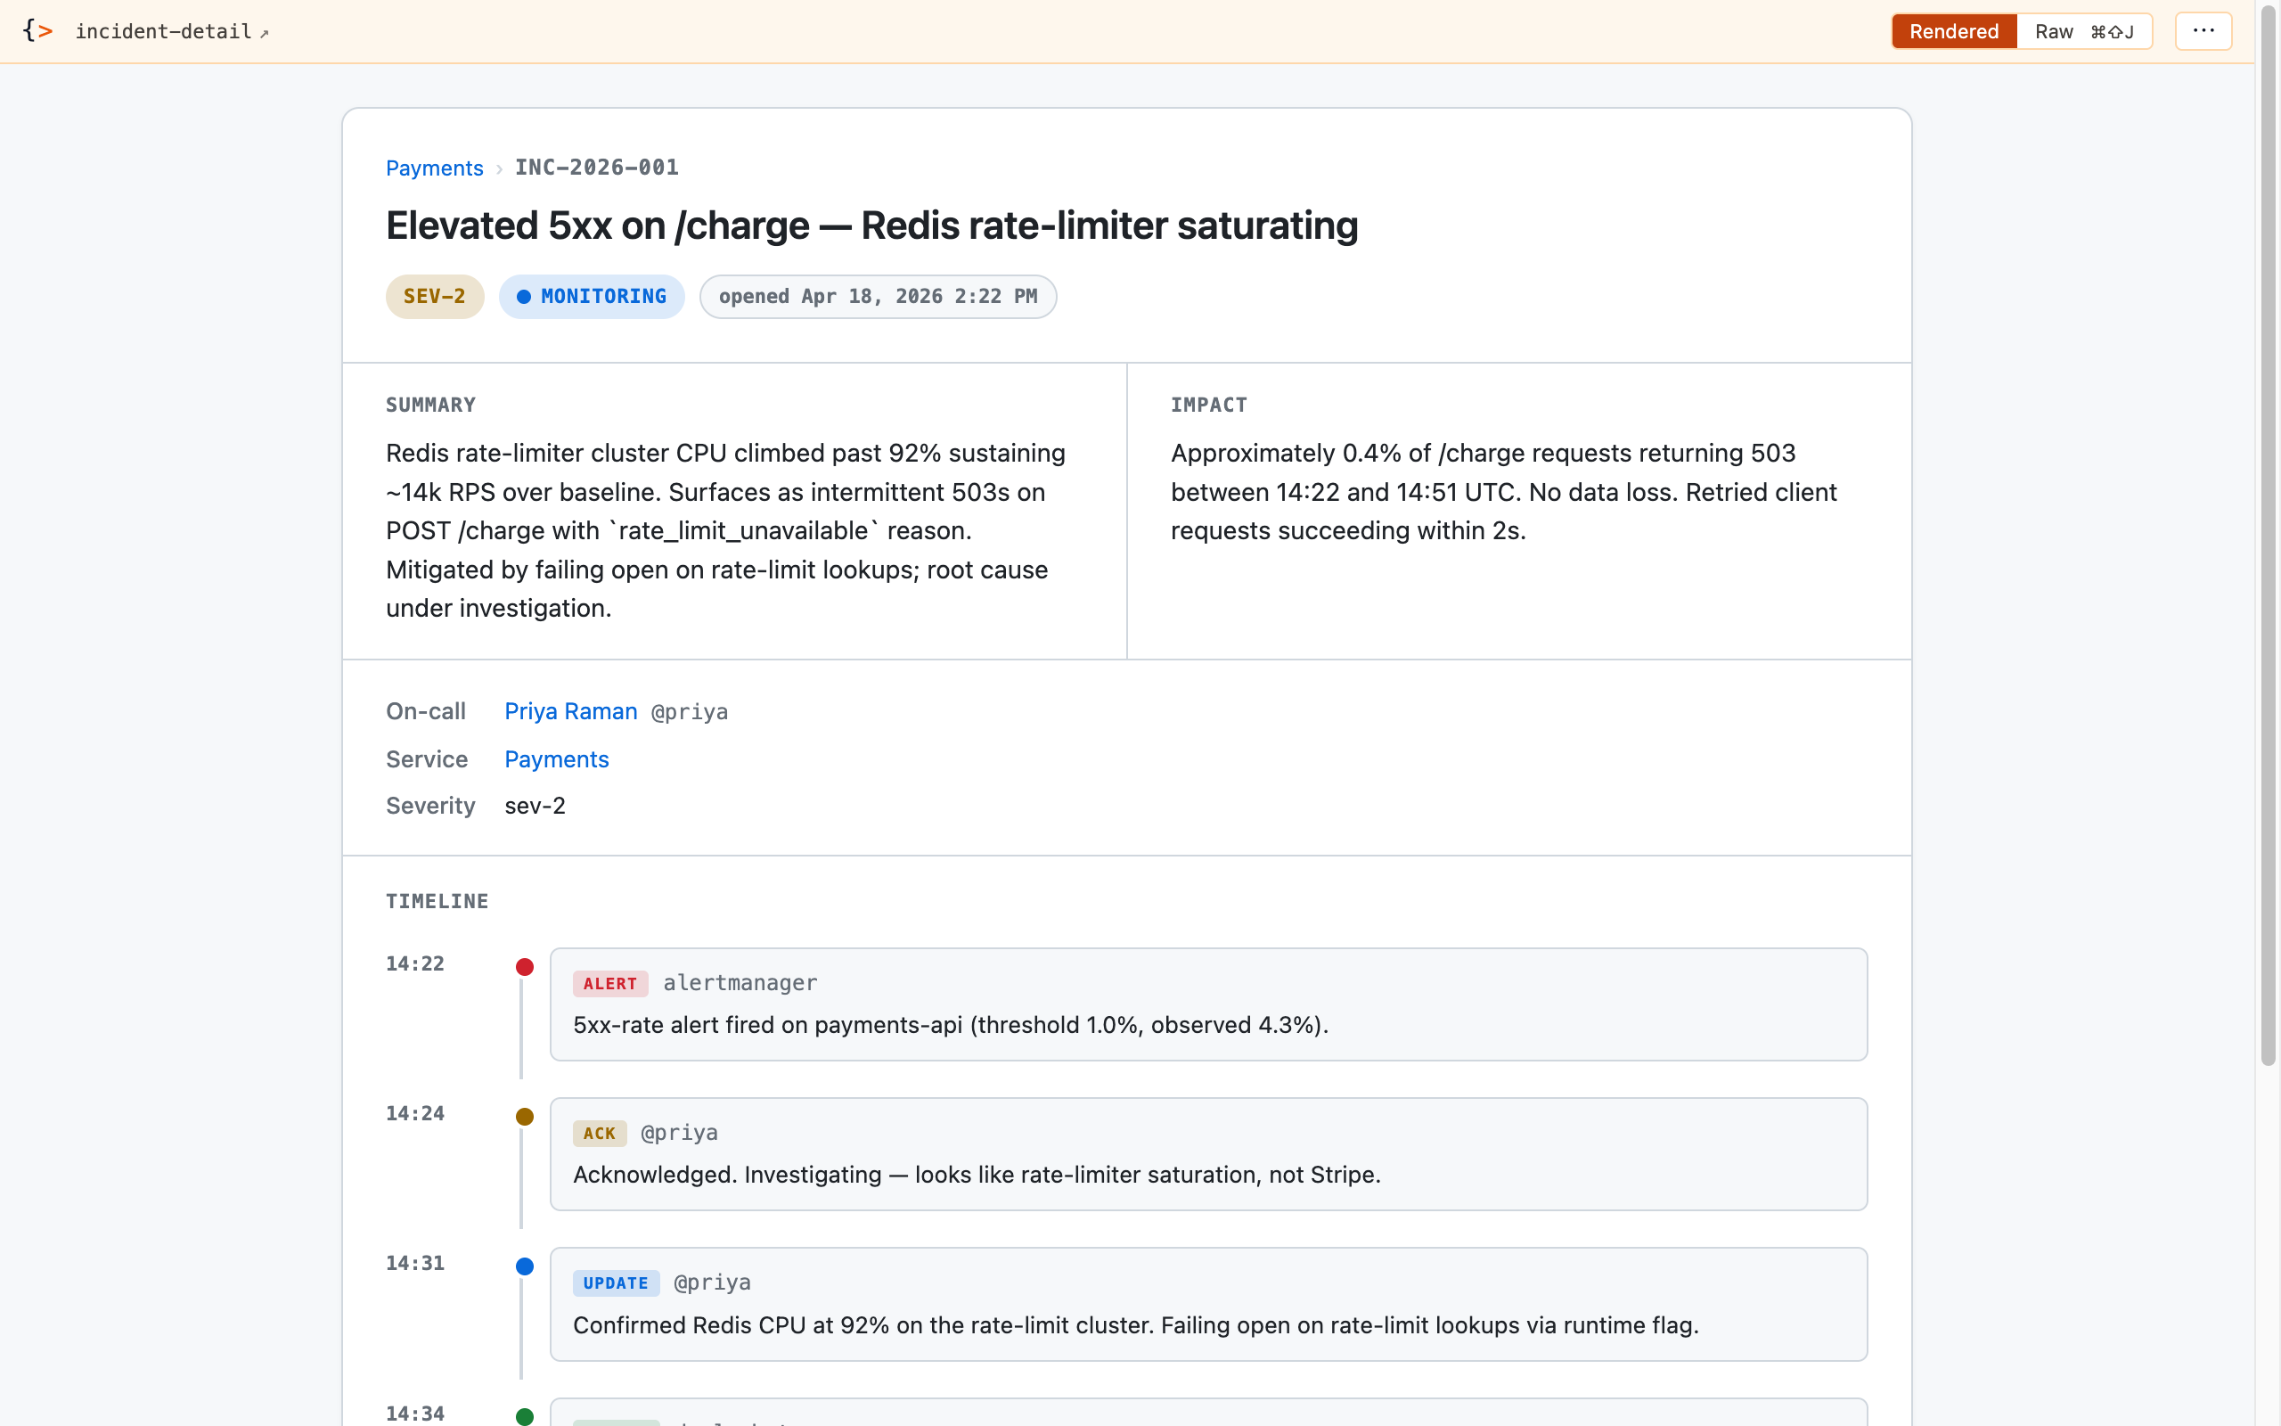Click the blue 14:31 timeline dot

(x=524, y=1266)
